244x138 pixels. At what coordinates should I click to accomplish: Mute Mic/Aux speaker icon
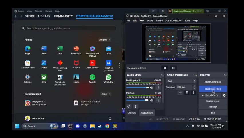click(x=152, y=100)
